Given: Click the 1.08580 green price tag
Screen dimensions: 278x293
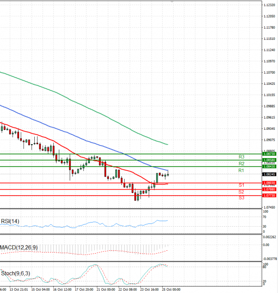Looking at the screenshot, I should click(x=269, y=160).
